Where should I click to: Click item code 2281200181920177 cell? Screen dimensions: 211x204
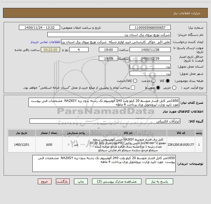[181, 145]
